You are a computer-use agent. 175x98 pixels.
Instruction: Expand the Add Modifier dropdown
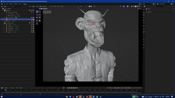pyautogui.click(x=160, y=12)
